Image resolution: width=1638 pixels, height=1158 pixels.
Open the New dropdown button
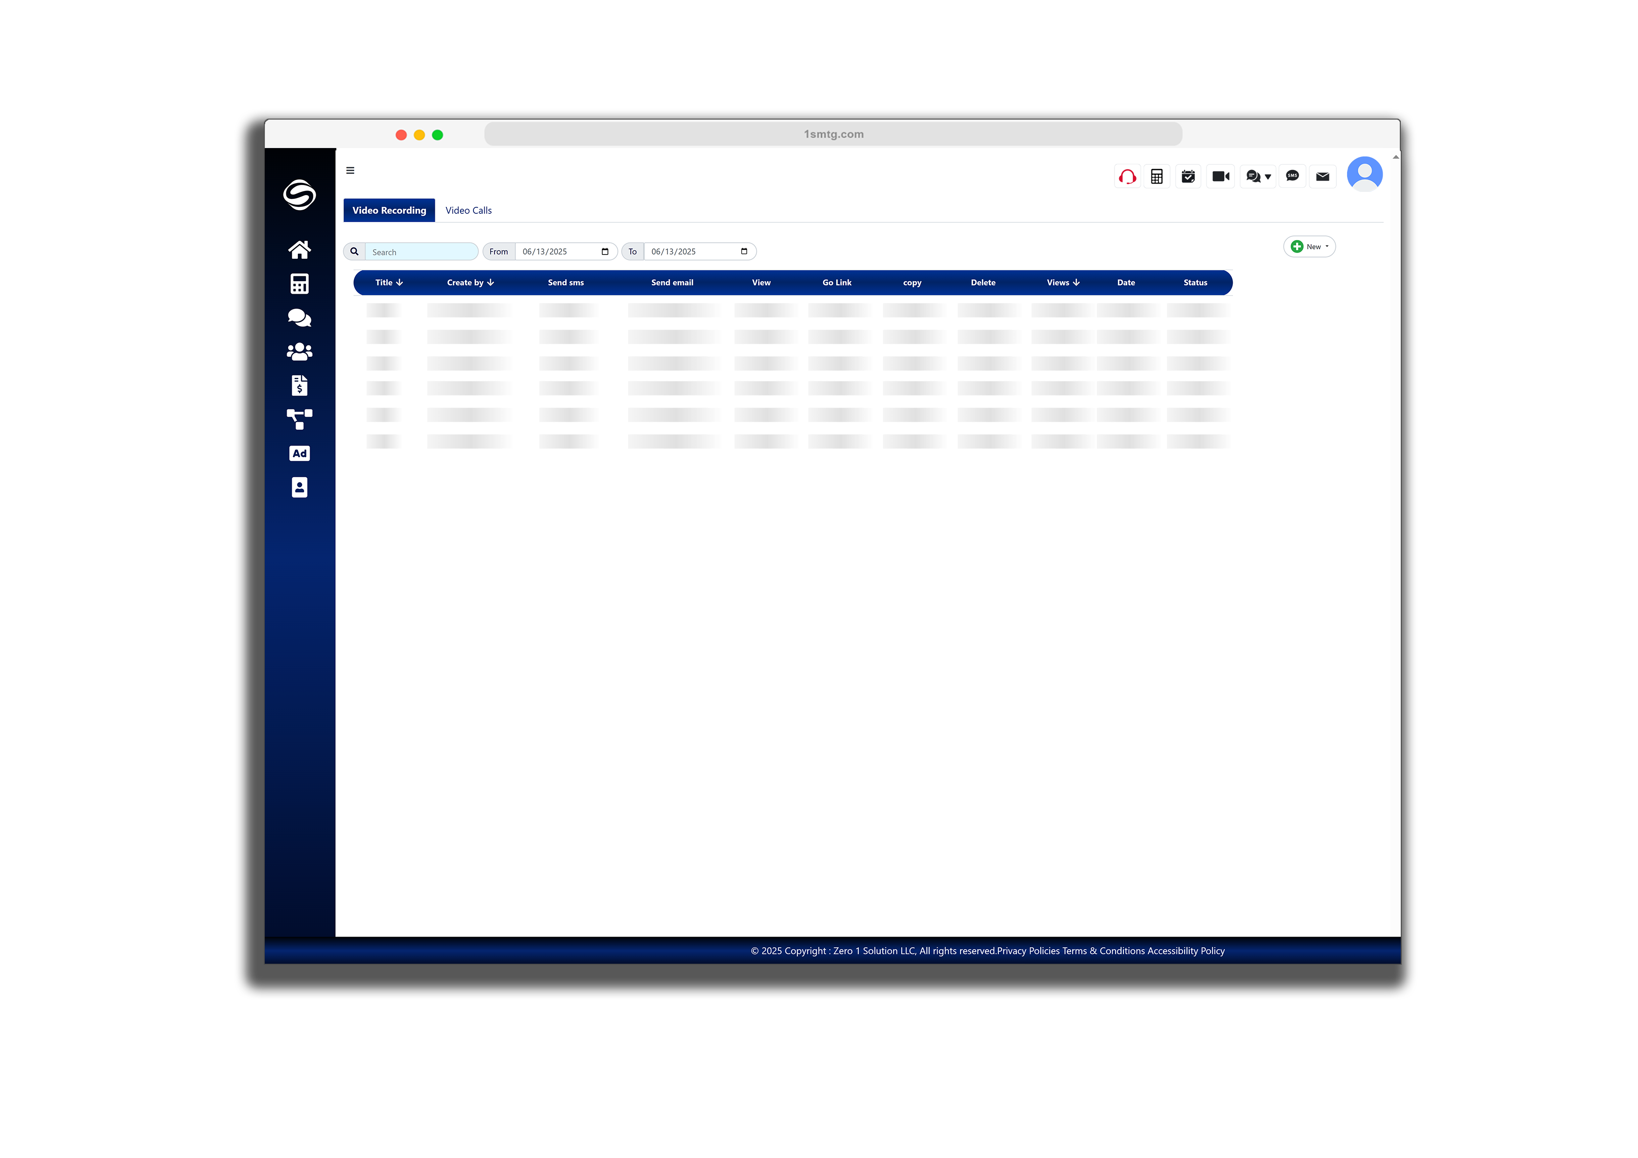coord(1309,247)
